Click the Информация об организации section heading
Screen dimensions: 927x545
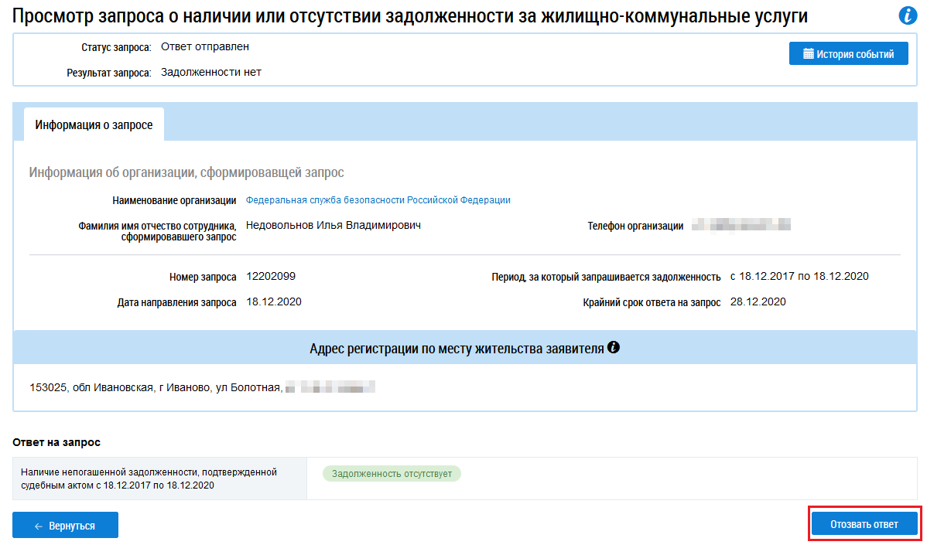(x=186, y=172)
